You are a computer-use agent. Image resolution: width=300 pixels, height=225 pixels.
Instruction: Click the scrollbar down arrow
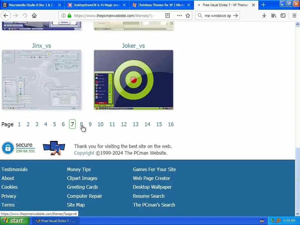tap(297, 214)
